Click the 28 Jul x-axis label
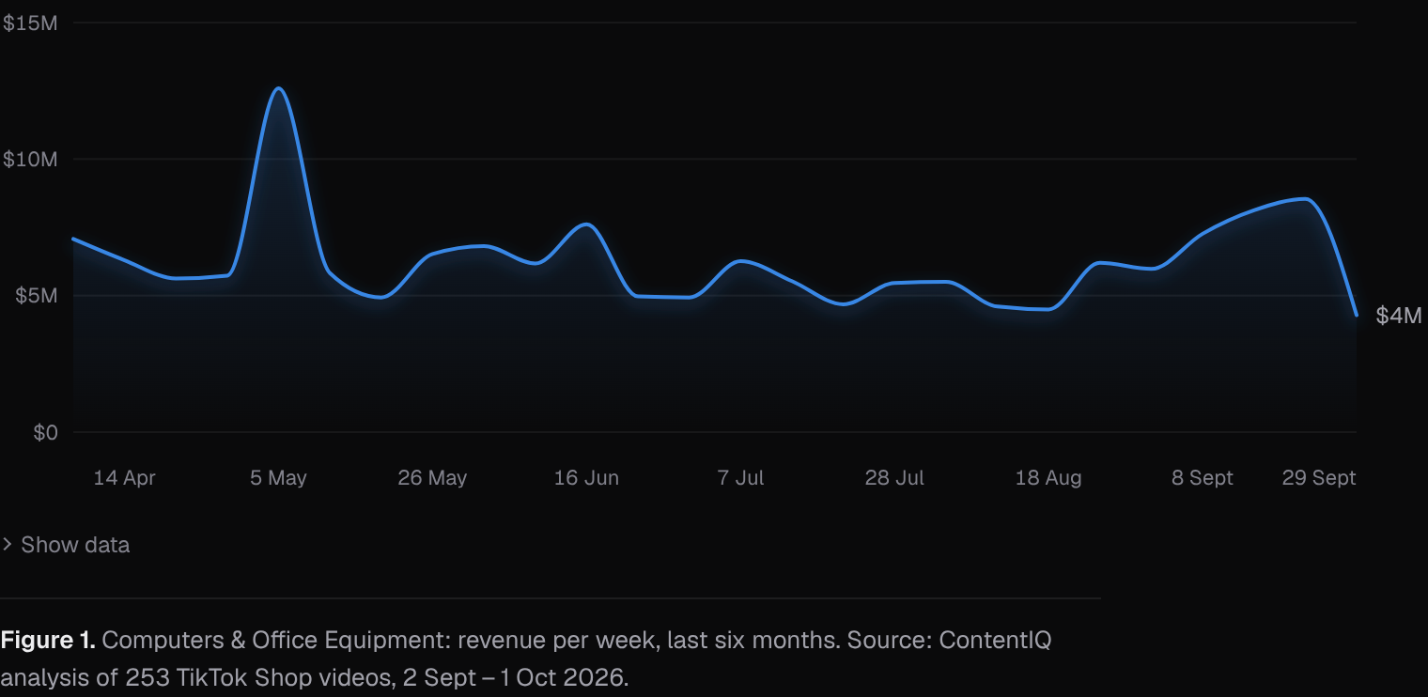This screenshot has height=697, width=1428. (894, 478)
